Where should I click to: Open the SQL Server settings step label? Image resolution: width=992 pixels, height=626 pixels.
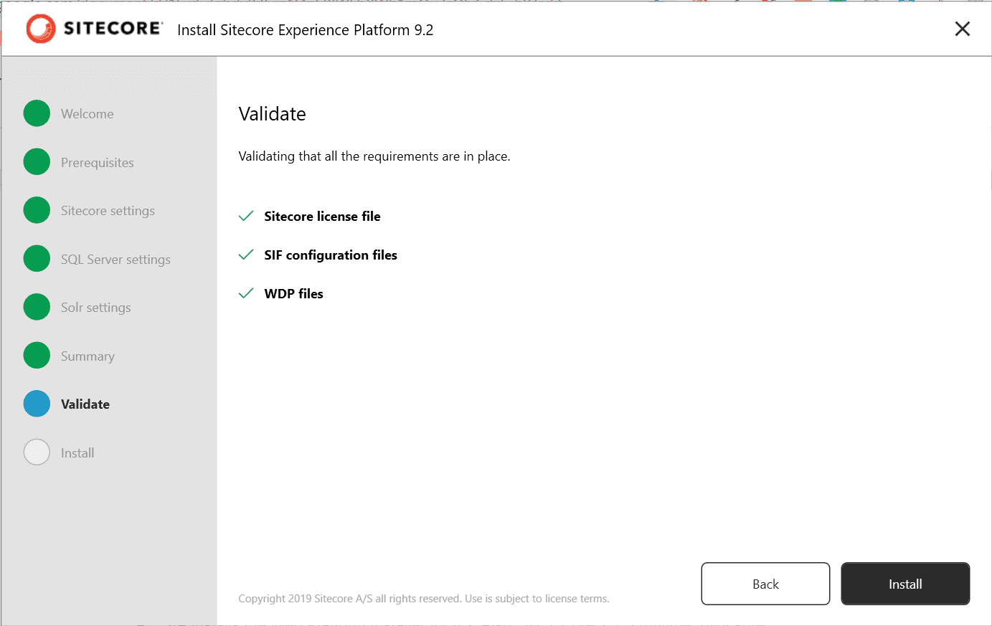coord(115,260)
